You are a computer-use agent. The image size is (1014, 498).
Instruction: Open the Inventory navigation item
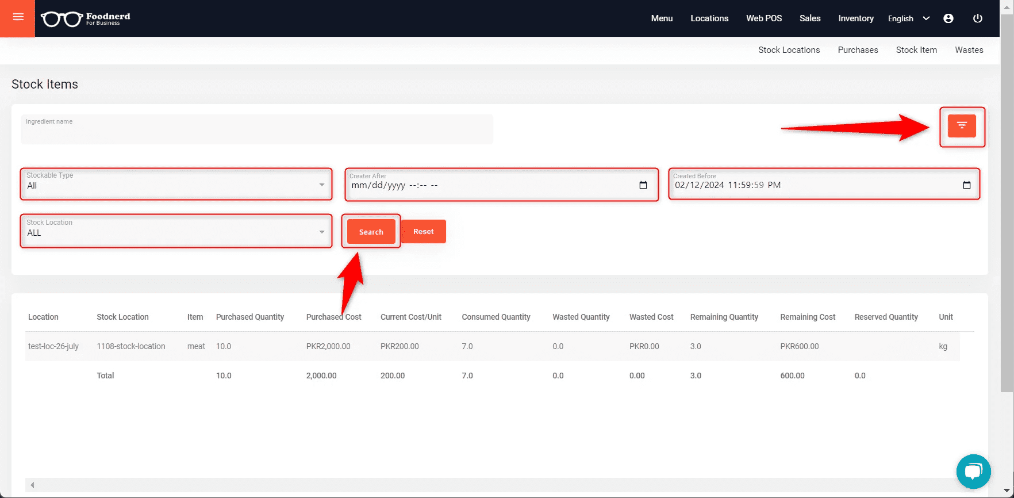[856, 18]
